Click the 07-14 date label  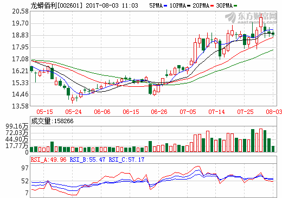pyautogui.click(x=216, y=112)
